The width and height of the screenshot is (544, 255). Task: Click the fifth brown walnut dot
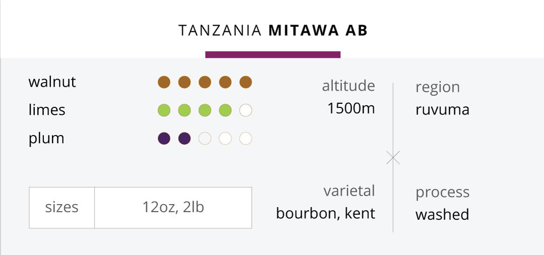[x=246, y=82]
